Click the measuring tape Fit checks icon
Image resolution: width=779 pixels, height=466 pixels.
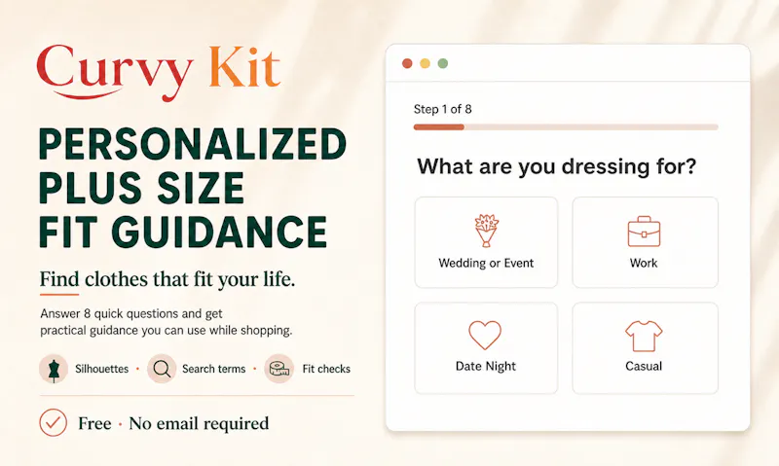pos(278,369)
